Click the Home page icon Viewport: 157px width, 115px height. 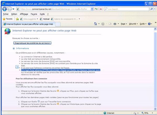96,24
